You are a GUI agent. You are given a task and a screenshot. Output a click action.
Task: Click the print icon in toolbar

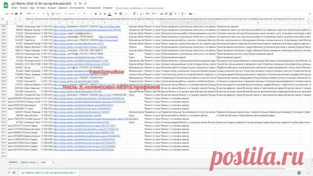click(17, 14)
